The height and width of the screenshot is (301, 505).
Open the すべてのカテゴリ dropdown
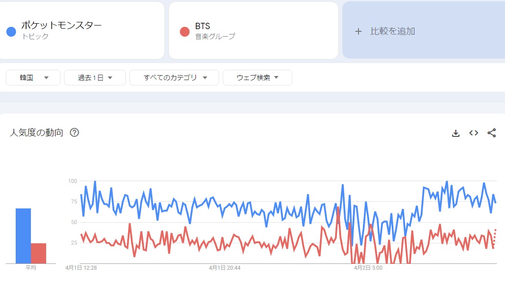(x=174, y=78)
